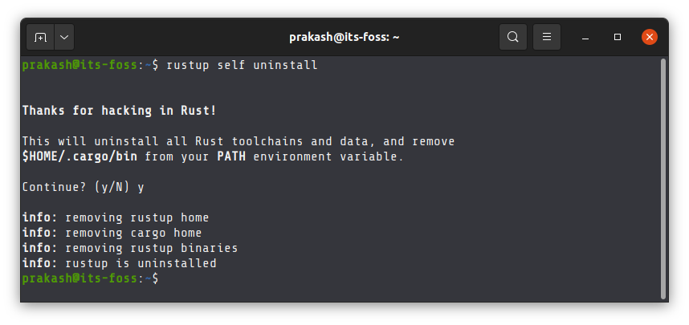The image size is (689, 325).
Task: Click the 'removing rustup binaries' info line
Action: click(x=130, y=248)
